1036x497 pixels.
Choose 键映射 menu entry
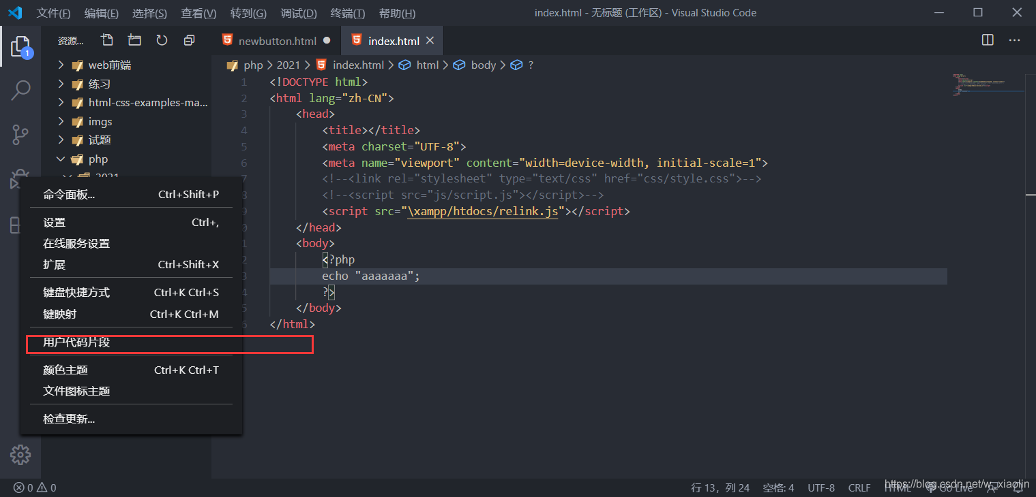click(x=131, y=314)
